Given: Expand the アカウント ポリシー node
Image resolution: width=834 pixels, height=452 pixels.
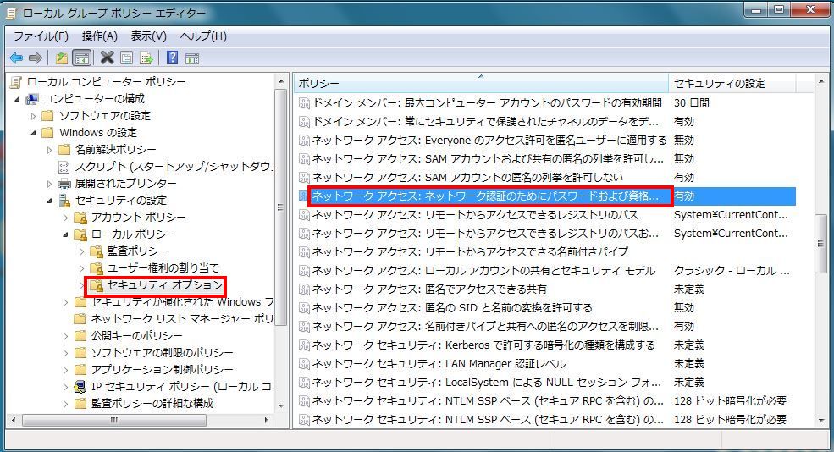Looking at the screenshot, I should coord(65,218).
